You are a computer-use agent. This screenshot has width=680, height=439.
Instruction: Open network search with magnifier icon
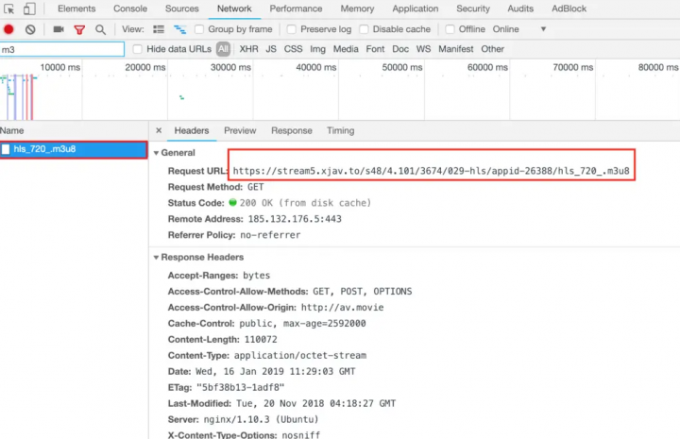(100, 29)
